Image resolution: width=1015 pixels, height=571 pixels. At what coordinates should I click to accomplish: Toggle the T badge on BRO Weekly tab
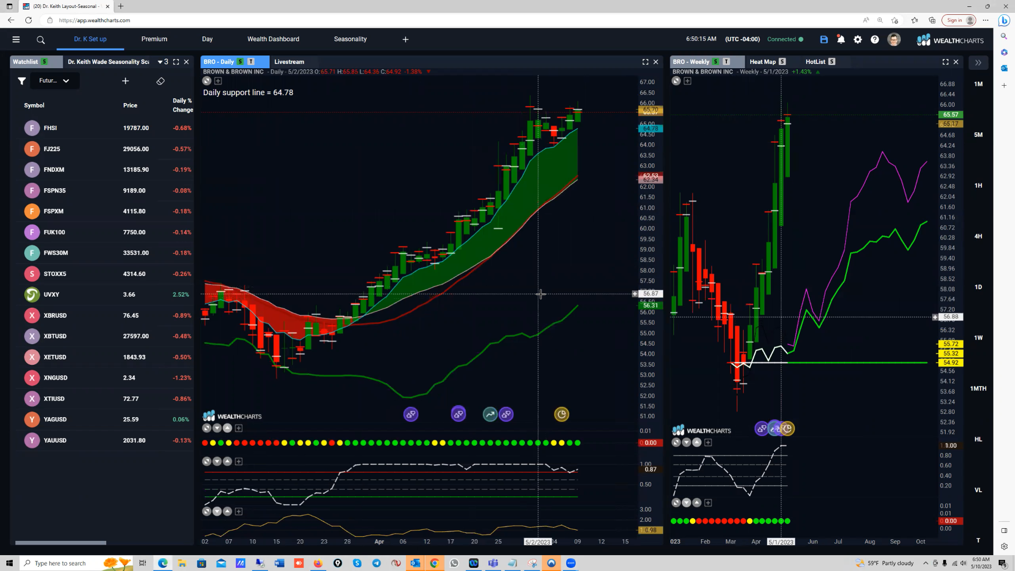(726, 62)
